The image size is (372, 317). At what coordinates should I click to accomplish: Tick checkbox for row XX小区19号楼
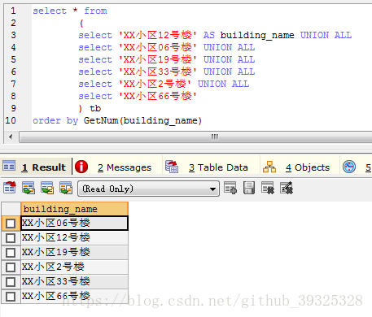pos(11,253)
